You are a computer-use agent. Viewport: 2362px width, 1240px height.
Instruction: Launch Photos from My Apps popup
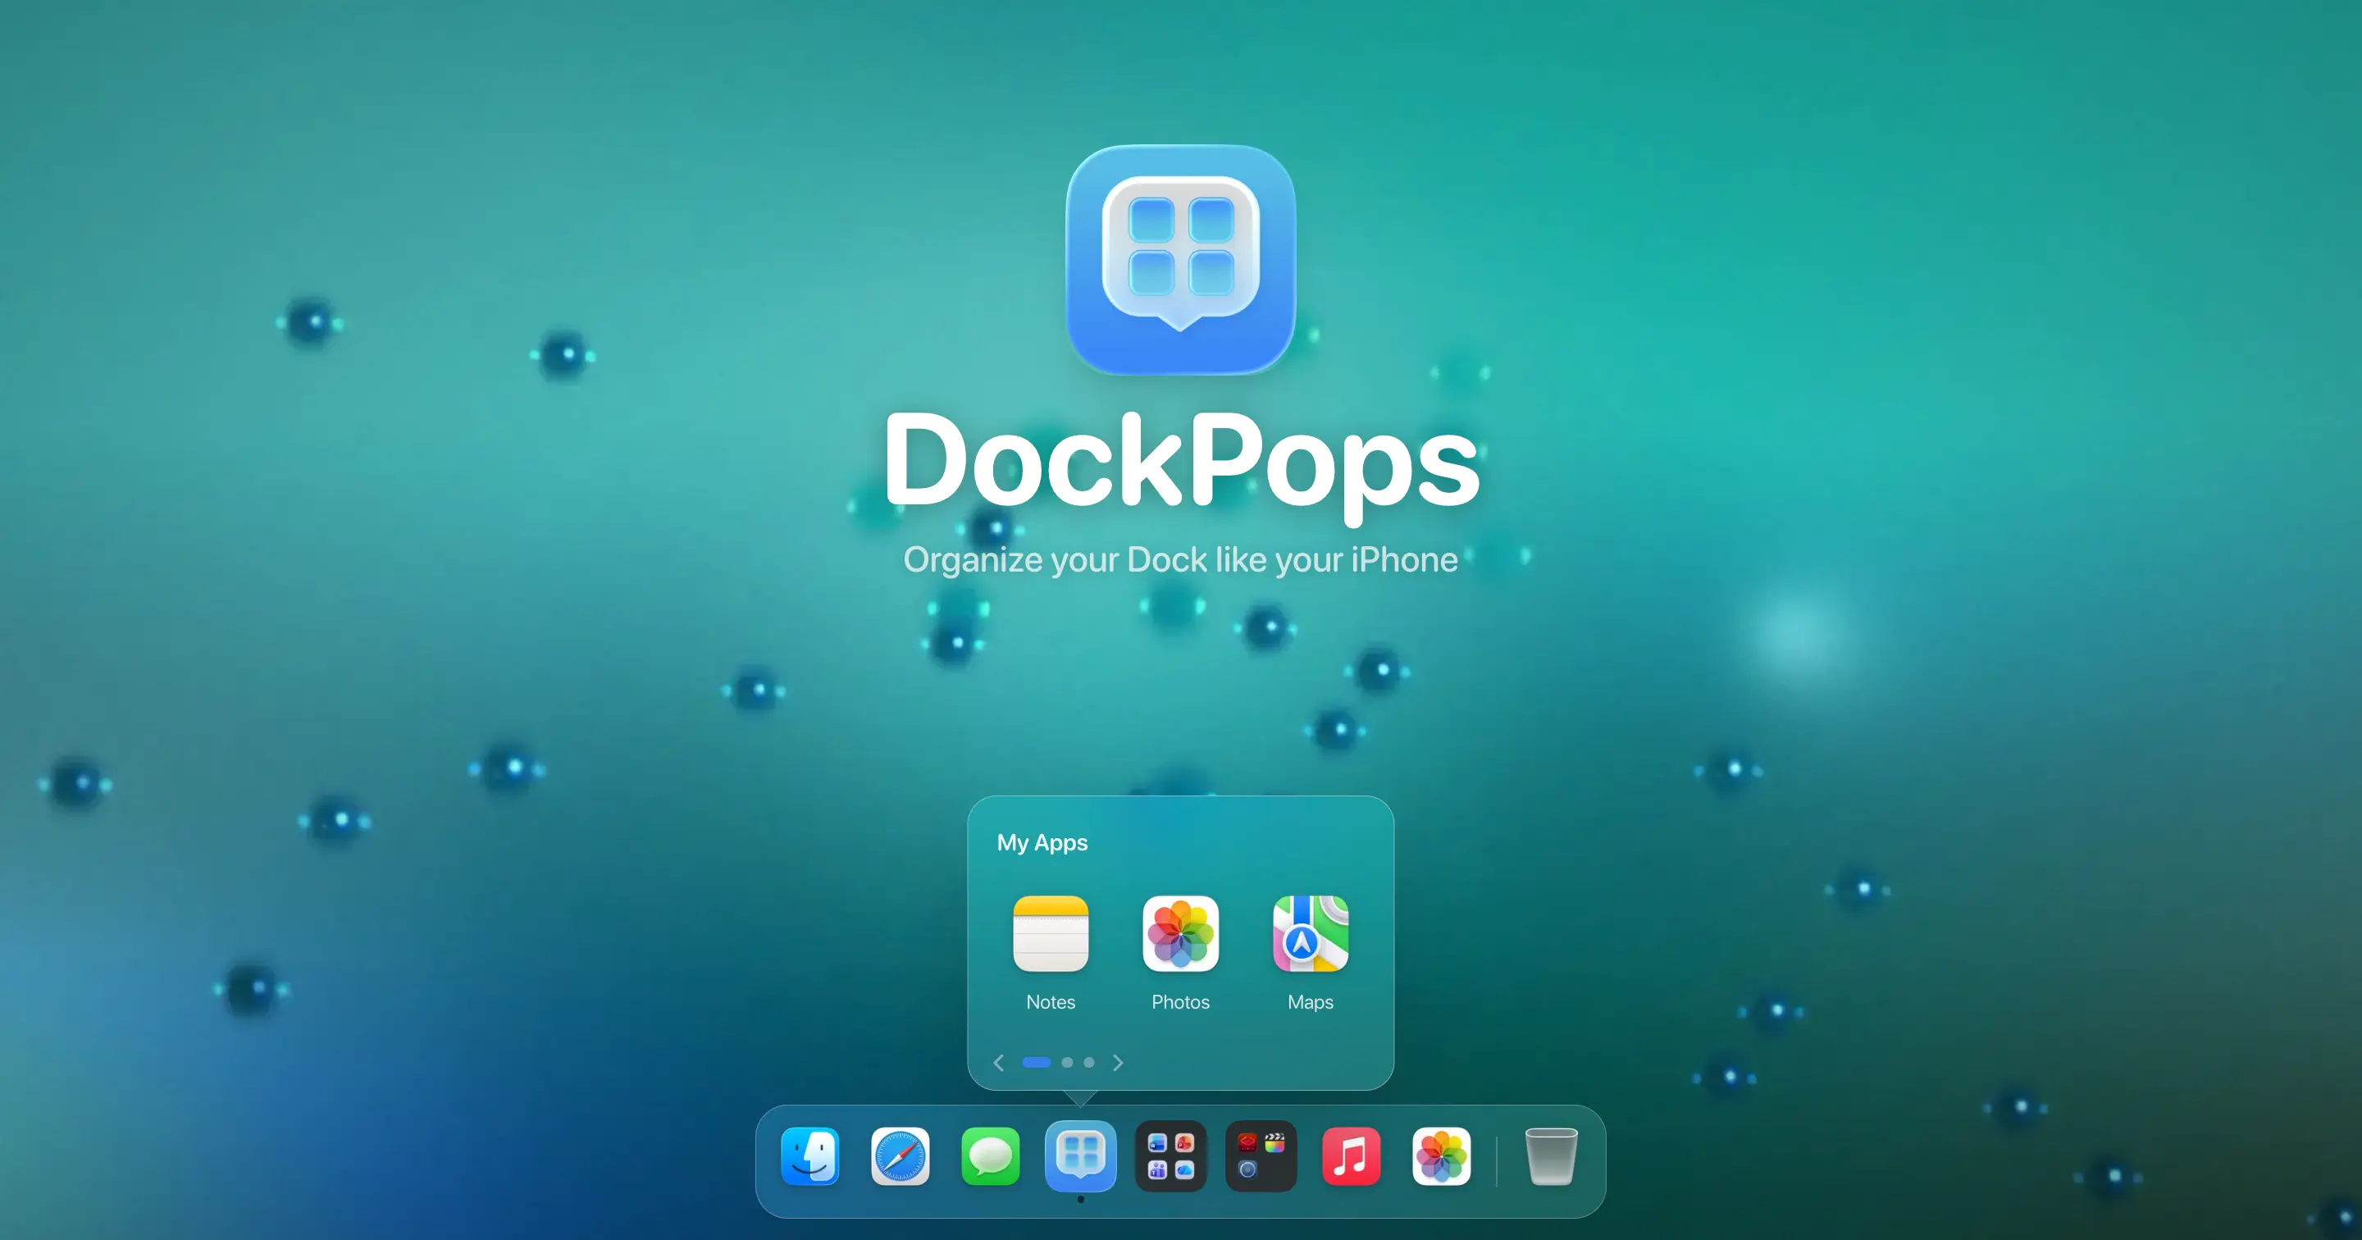1181,933
